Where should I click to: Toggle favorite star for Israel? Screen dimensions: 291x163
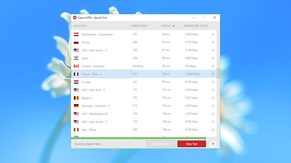coord(213,58)
